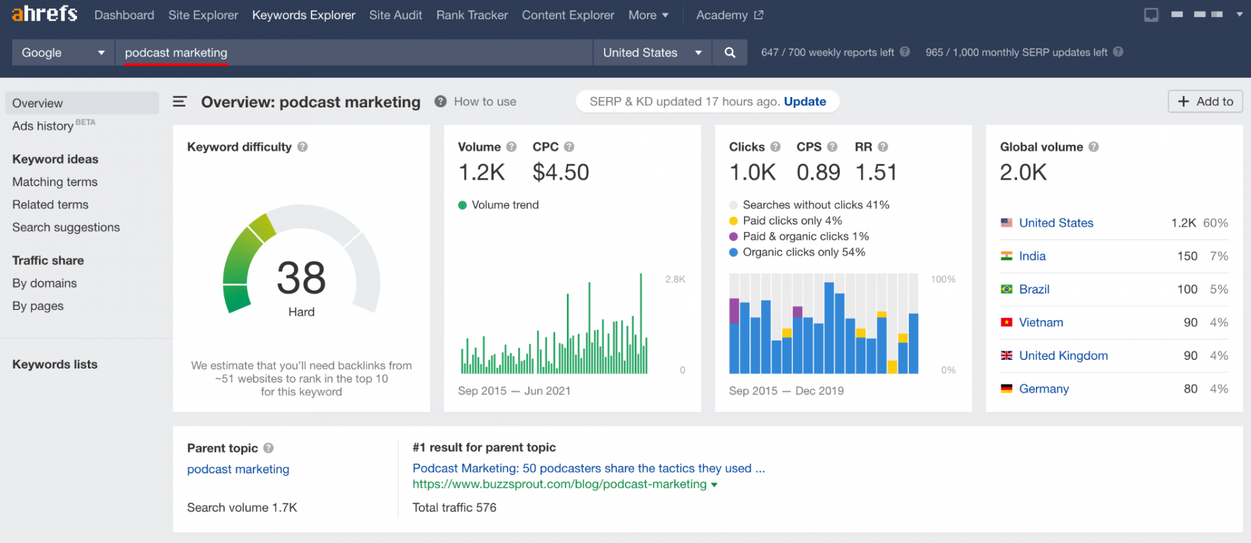1251x543 pixels.
Task: Click the United States country link
Action: tap(1056, 223)
